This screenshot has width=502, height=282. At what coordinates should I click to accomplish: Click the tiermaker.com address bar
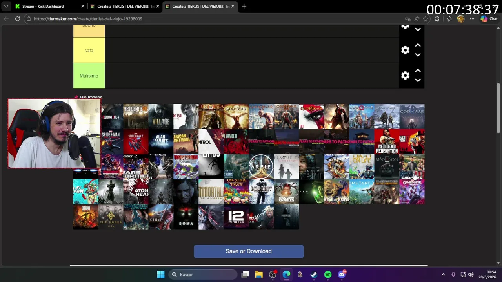coord(216,19)
